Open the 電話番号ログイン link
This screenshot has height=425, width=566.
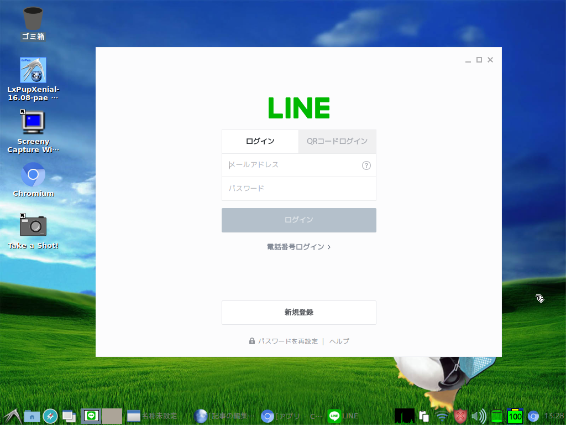click(299, 247)
